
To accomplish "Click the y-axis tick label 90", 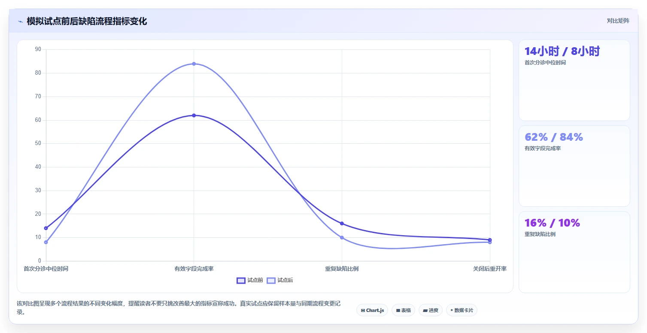I will point(38,49).
